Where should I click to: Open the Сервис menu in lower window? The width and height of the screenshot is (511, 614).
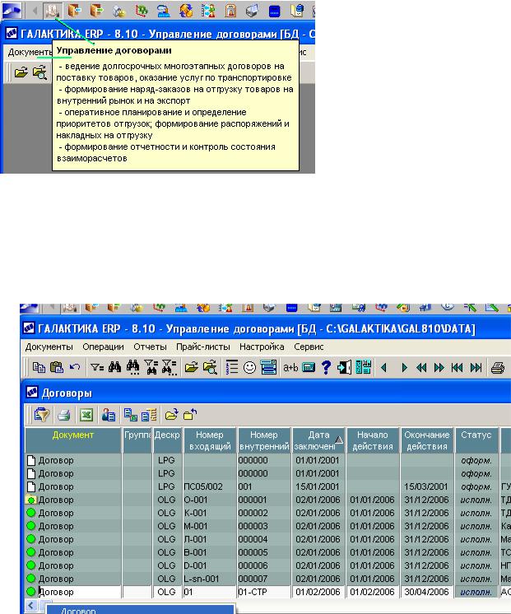click(309, 347)
